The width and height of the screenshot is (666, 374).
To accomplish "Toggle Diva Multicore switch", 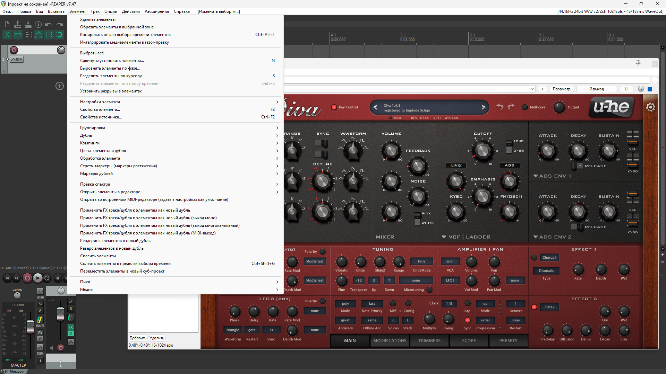I will [525, 107].
